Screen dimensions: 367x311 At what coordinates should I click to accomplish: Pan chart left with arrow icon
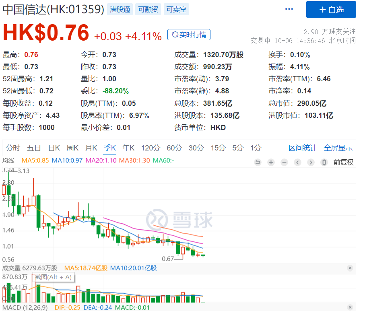tap(297, 162)
